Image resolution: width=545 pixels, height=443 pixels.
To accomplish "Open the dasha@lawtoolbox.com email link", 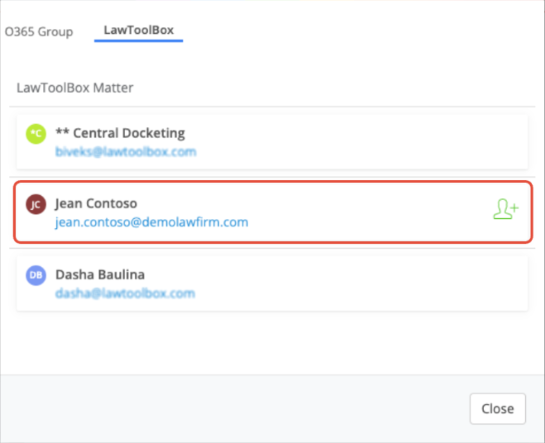I will (x=125, y=293).
